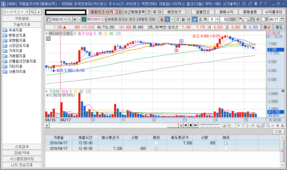Select daily '일' chart period
This screenshot has height=170, width=287.
(x=162, y=19)
